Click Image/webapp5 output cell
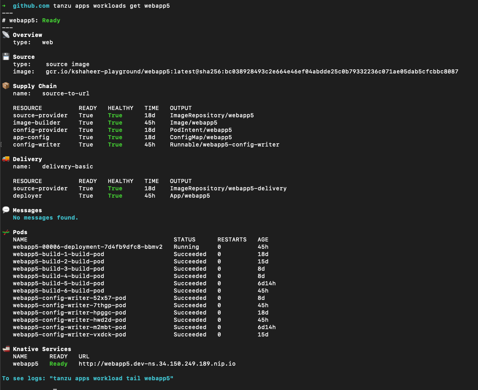Viewport: 478px width, 390px height. [194, 123]
